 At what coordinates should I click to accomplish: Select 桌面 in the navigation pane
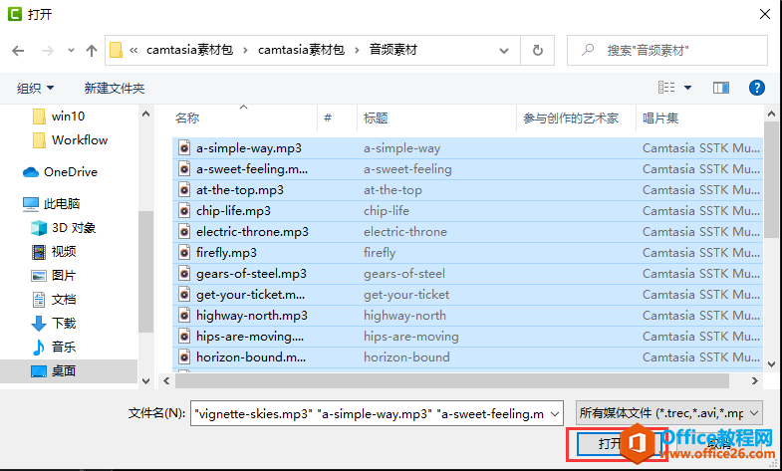(x=54, y=371)
